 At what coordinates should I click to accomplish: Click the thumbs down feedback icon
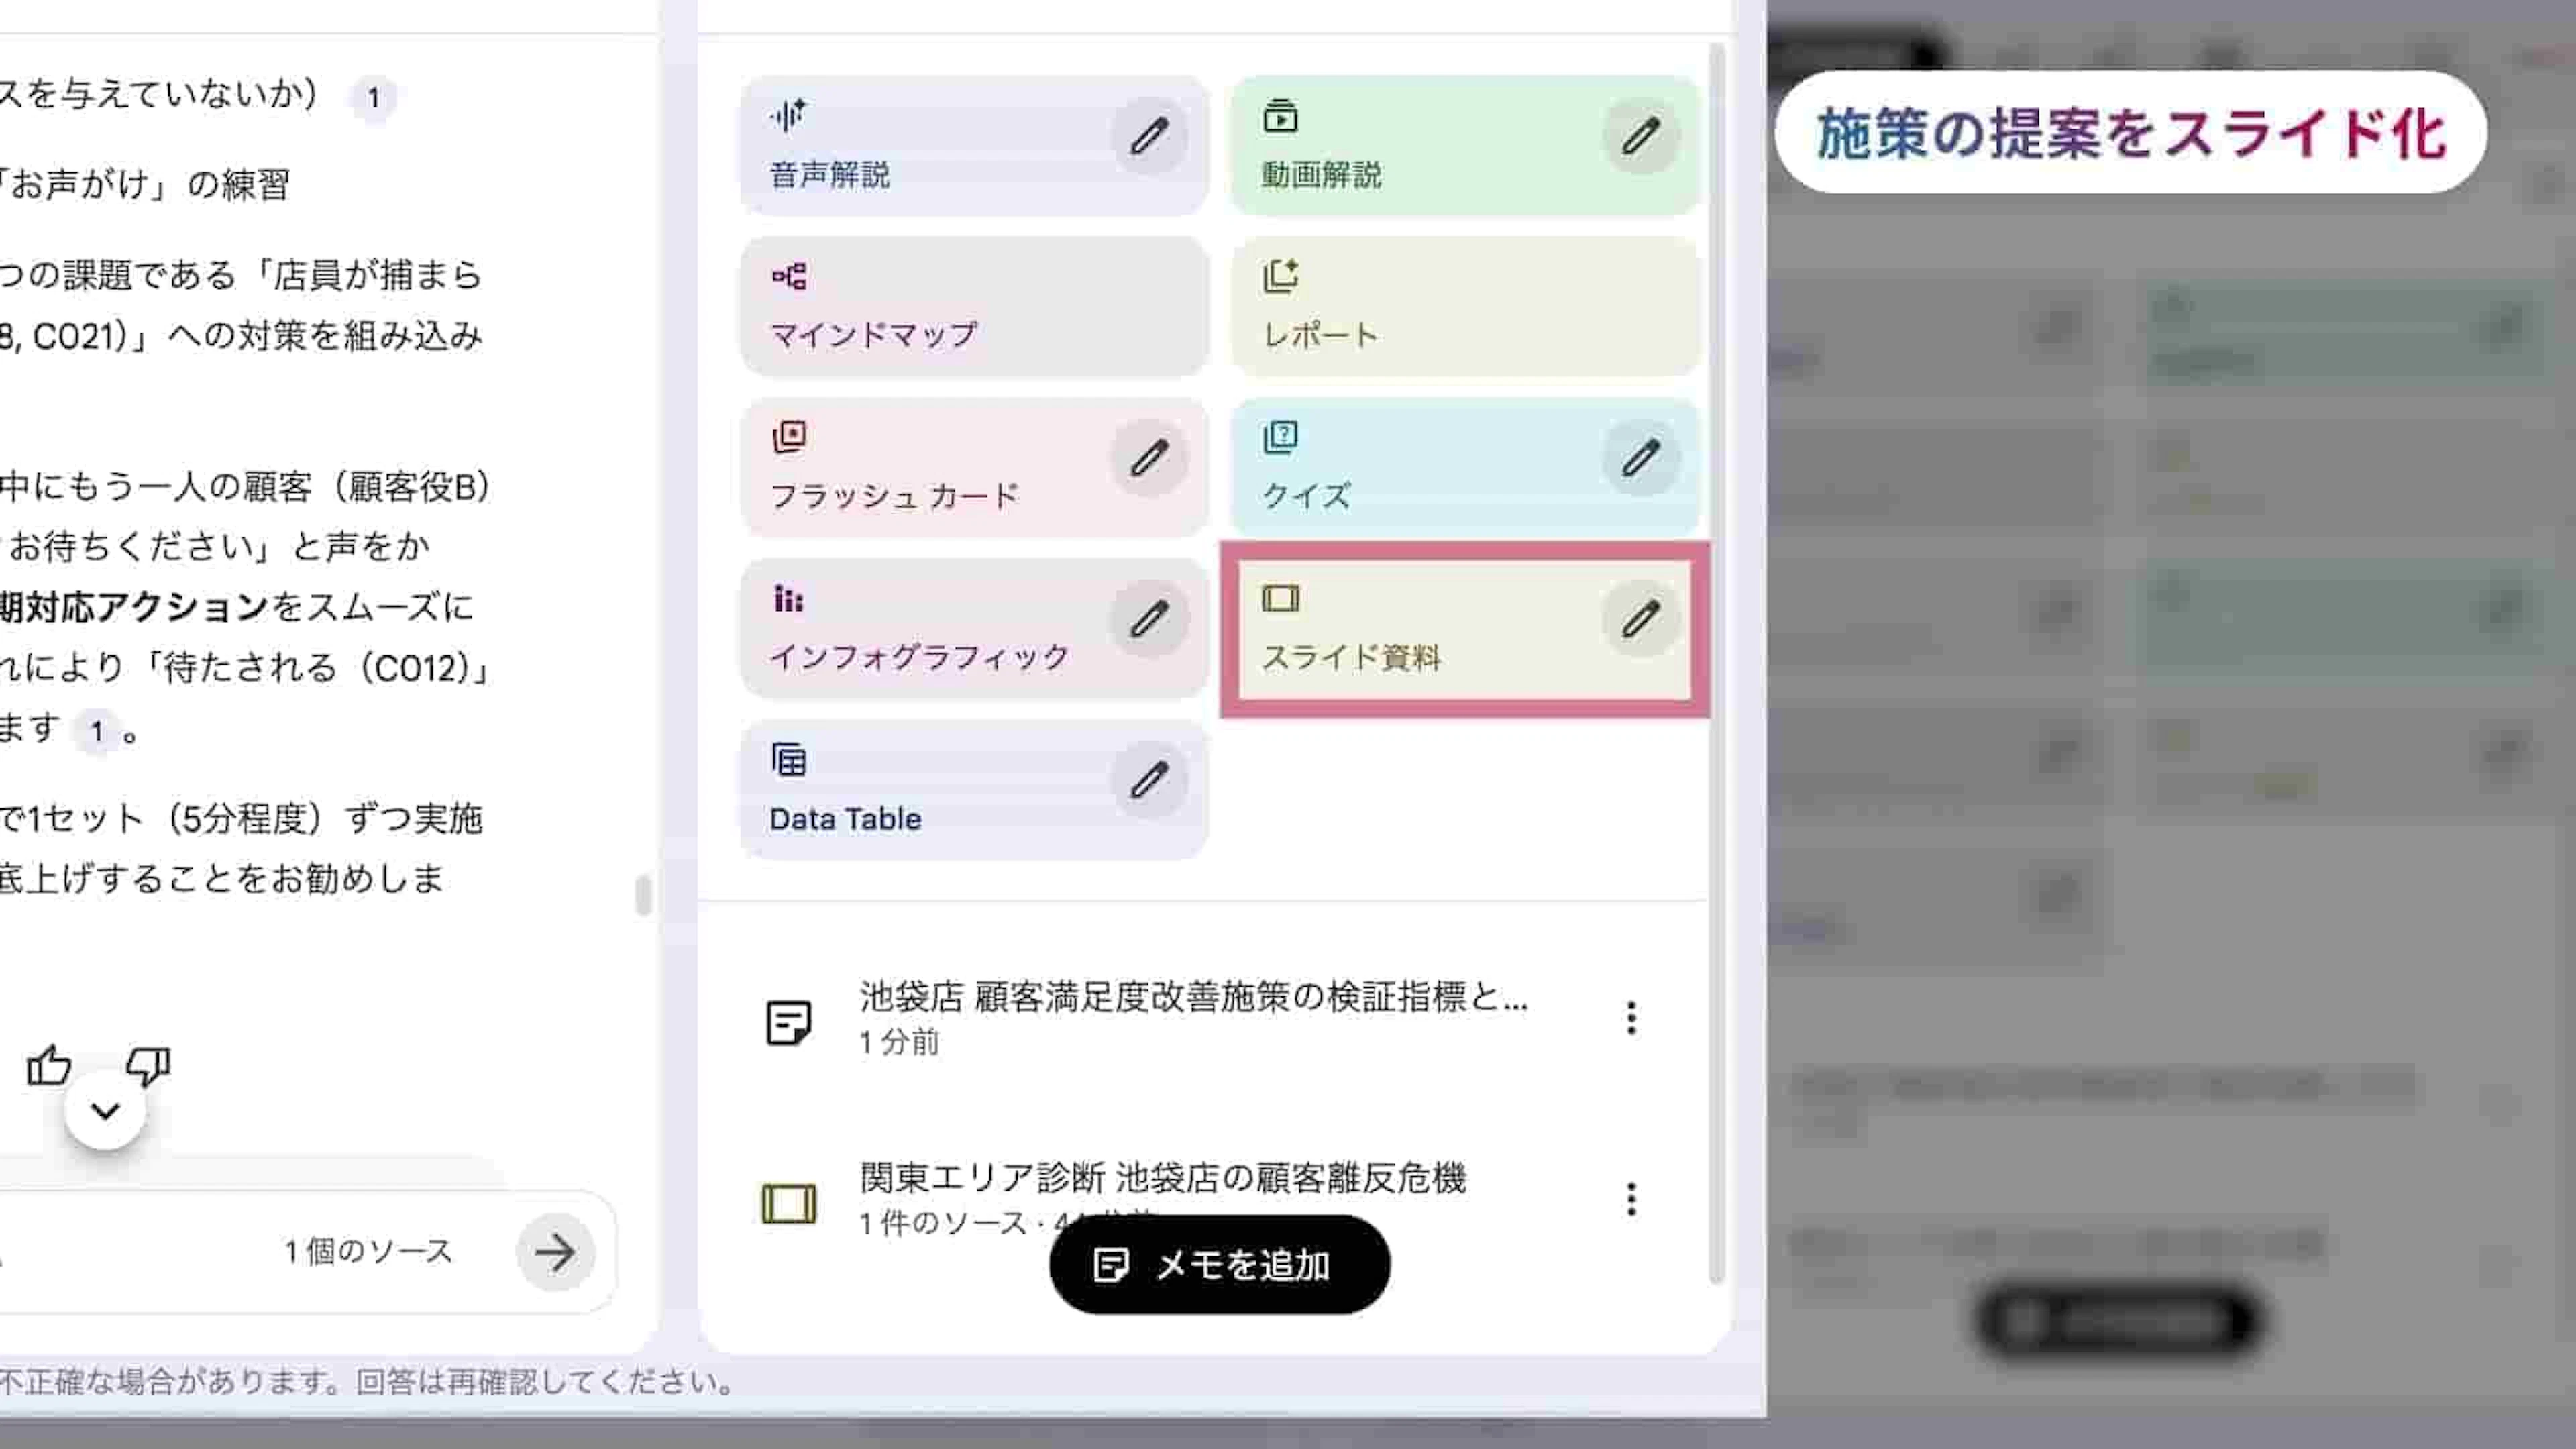(x=148, y=1066)
